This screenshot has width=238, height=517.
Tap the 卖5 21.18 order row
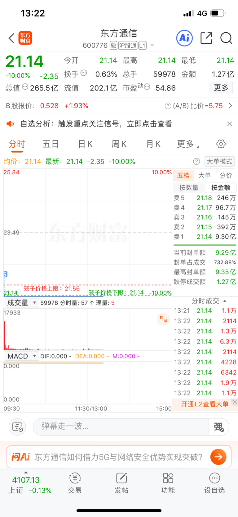[205, 198]
